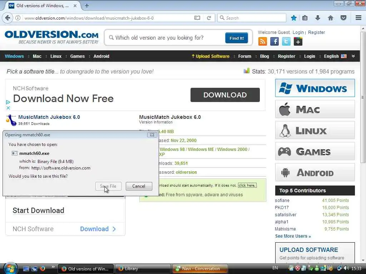Image resolution: width=366 pixels, height=274 pixels.
Task: Click the Find It! button
Action: click(237, 38)
